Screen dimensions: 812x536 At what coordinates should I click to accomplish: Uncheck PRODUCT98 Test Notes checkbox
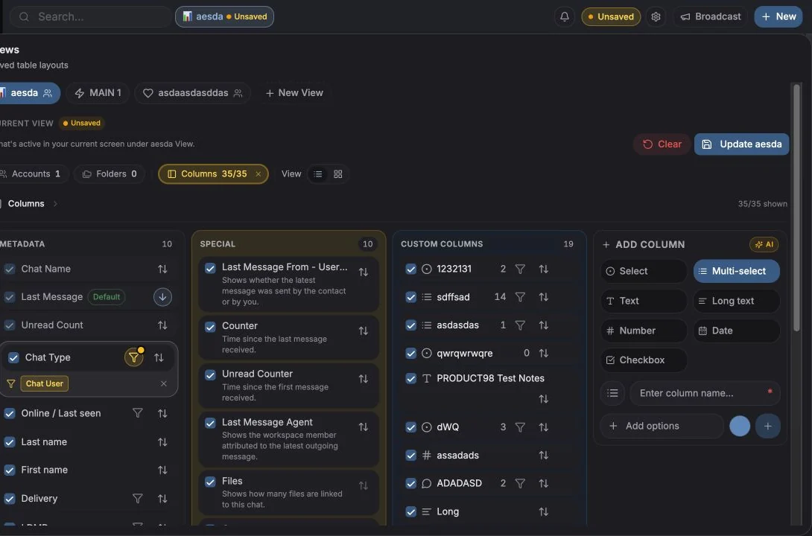click(x=410, y=379)
